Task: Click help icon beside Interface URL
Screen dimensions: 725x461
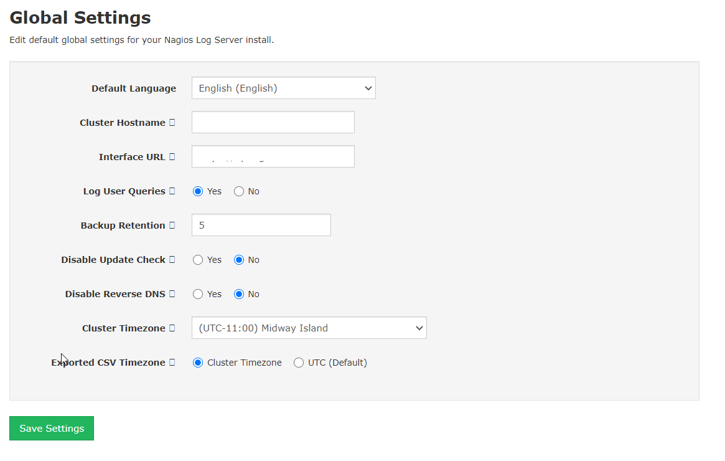Action: pos(172,157)
